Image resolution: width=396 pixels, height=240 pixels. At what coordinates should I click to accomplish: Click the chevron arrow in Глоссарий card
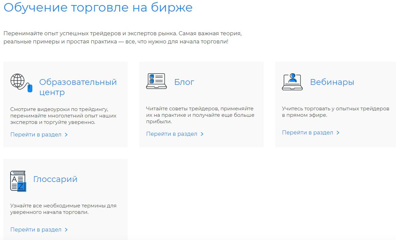coord(66,229)
